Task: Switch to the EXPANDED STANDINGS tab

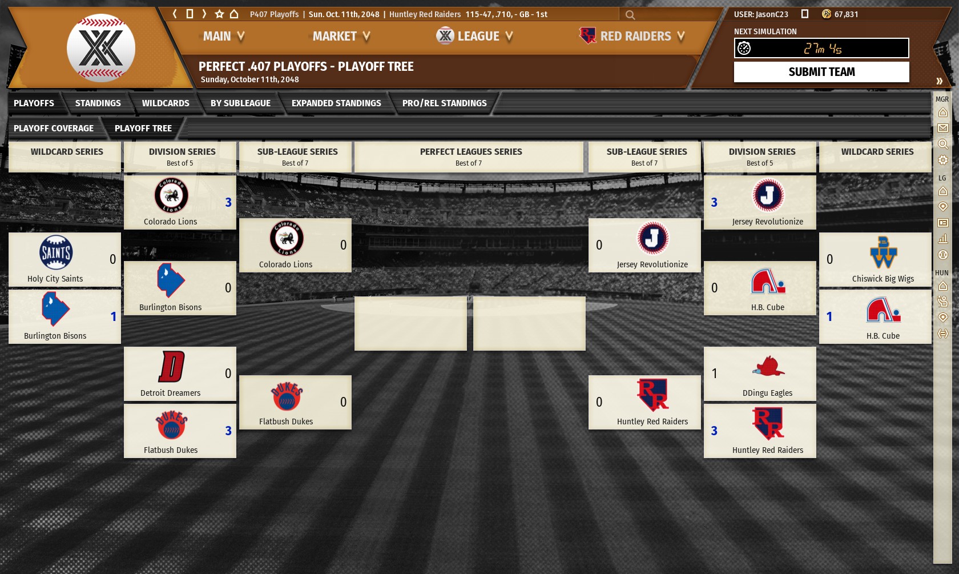Action: 336,103
